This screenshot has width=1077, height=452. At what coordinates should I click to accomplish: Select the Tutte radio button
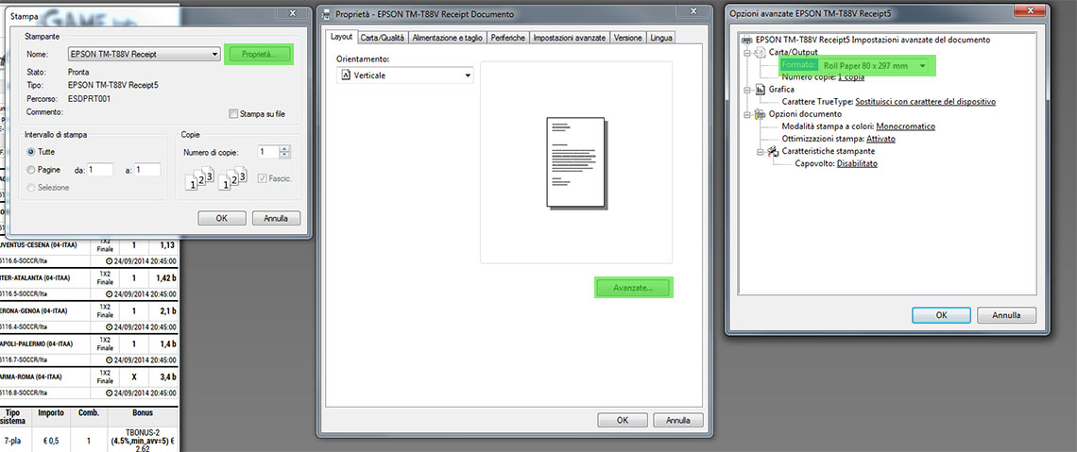coord(30,152)
